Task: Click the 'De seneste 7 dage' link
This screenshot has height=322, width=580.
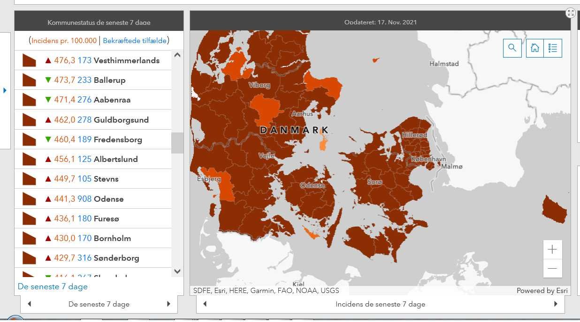Action: pyautogui.click(x=53, y=286)
